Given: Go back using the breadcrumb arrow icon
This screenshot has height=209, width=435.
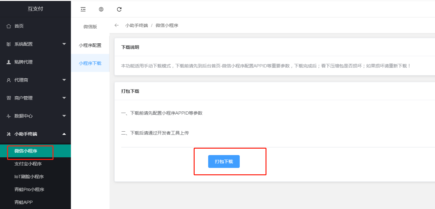Looking at the screenshot, I should (117, 25).
